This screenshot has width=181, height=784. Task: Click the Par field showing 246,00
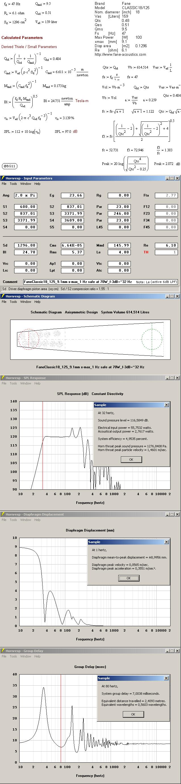(119, 213)
